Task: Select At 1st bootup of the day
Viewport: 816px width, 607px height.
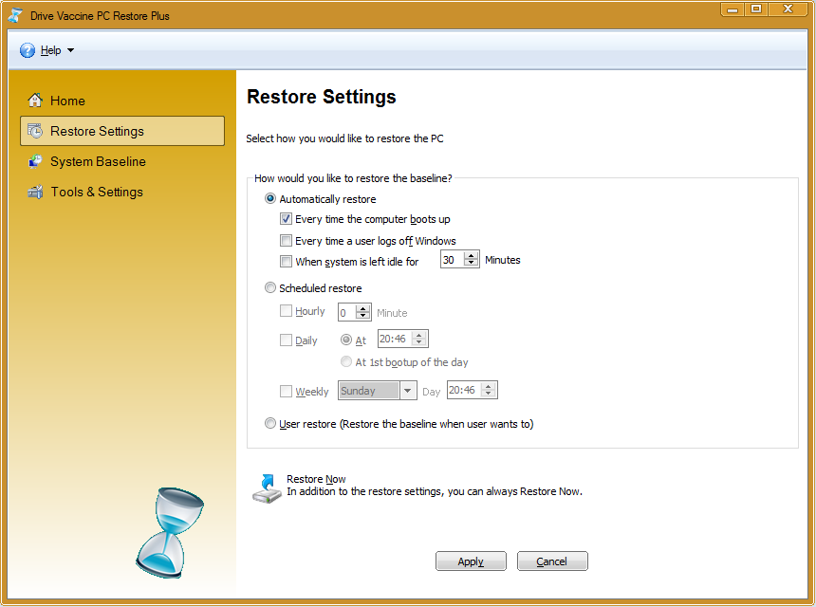Action: coord(346,361)
